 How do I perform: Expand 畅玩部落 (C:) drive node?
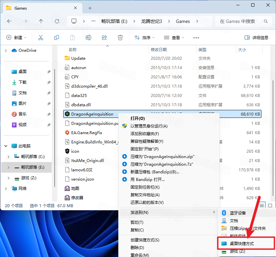point(9,157)
